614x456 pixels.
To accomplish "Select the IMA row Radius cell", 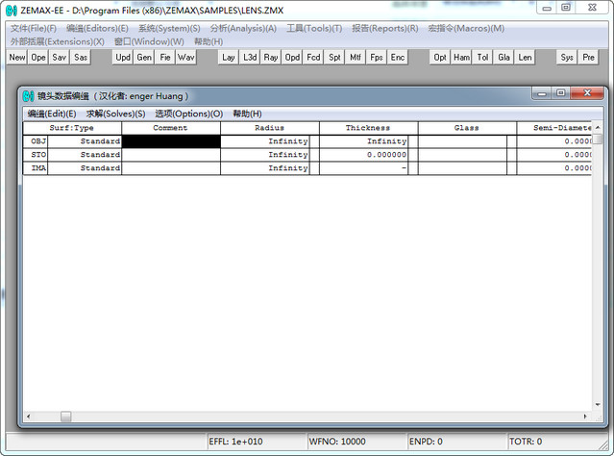I will [x=267, y=167].
